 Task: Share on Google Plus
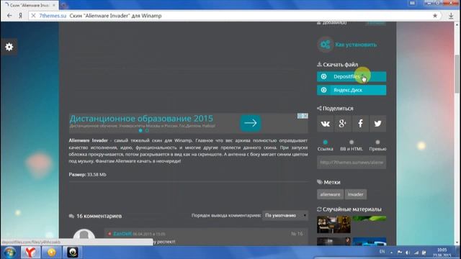point(343,124)
